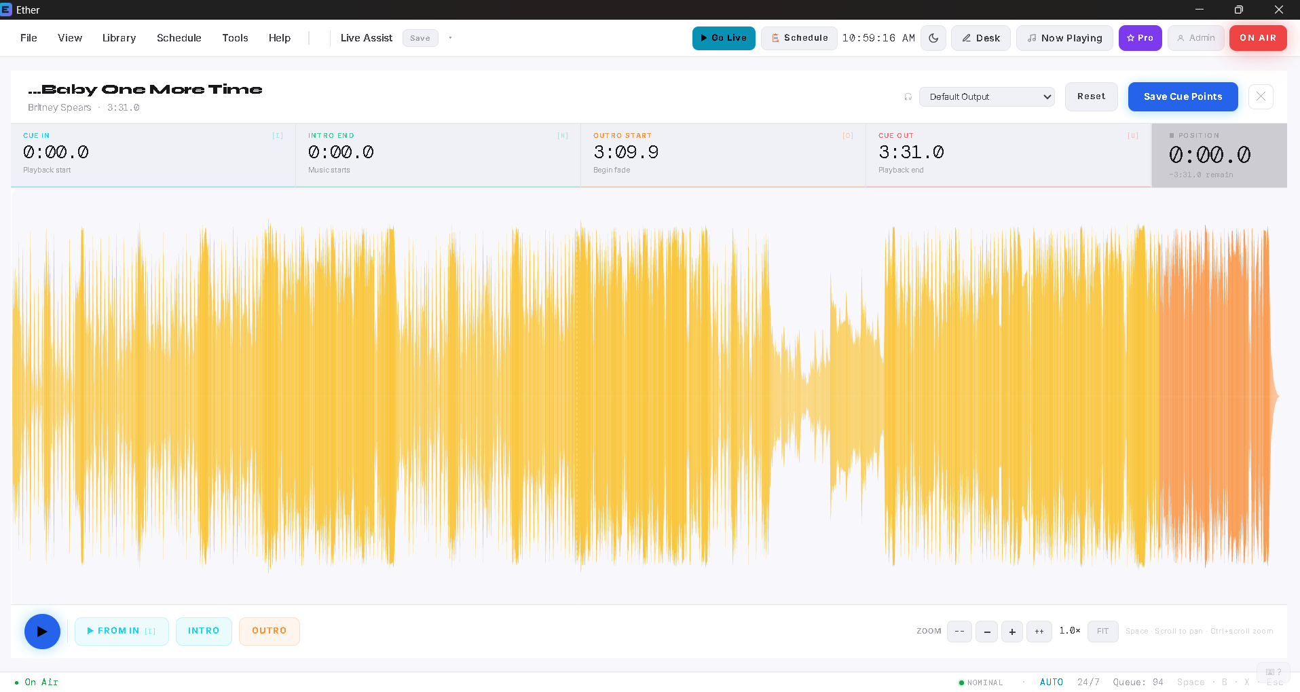
Task: Open the Help menu
Action: (x=279, y=38)
